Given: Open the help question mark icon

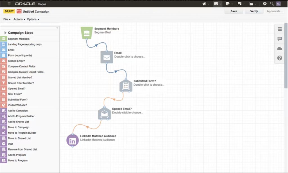Looking at the screenshot, I should [280, 58].
